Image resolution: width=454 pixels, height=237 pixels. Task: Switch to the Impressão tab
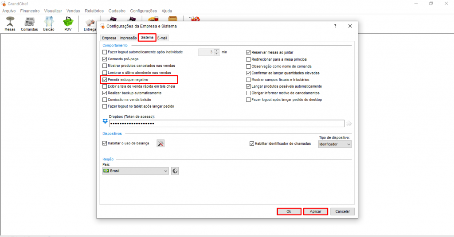[x=128, y=38]
